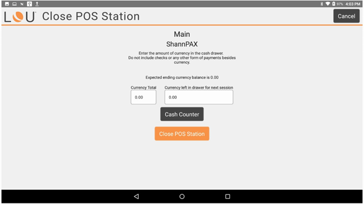Tap the laptop icon in the status bar
364x204 pixels.
point(15,4)
